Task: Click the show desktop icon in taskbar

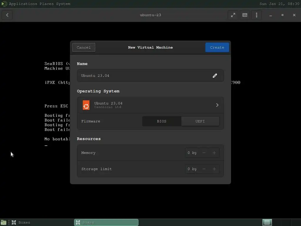Action: click(4, 222)
